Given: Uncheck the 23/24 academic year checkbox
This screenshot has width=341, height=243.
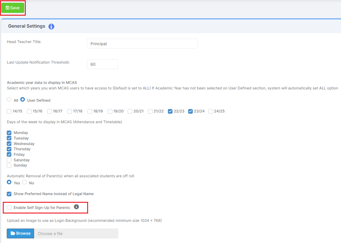Looking at the screenshot, I should click(x=191, y=111).
